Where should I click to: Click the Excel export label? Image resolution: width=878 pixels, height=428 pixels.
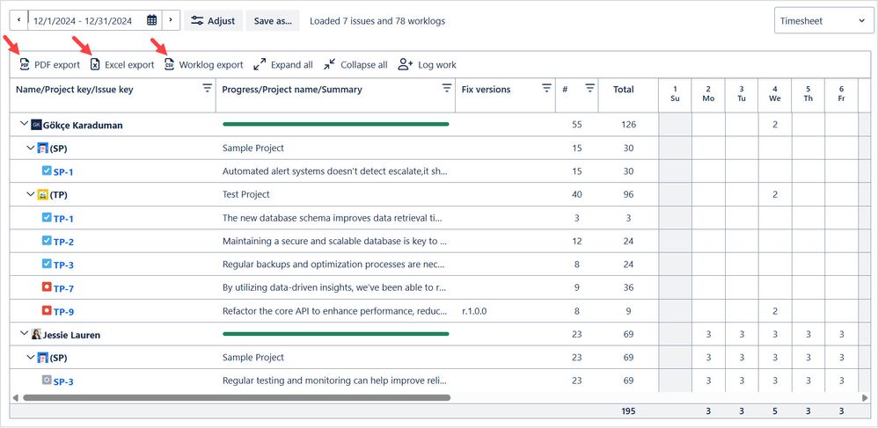(x=129, y=65)
